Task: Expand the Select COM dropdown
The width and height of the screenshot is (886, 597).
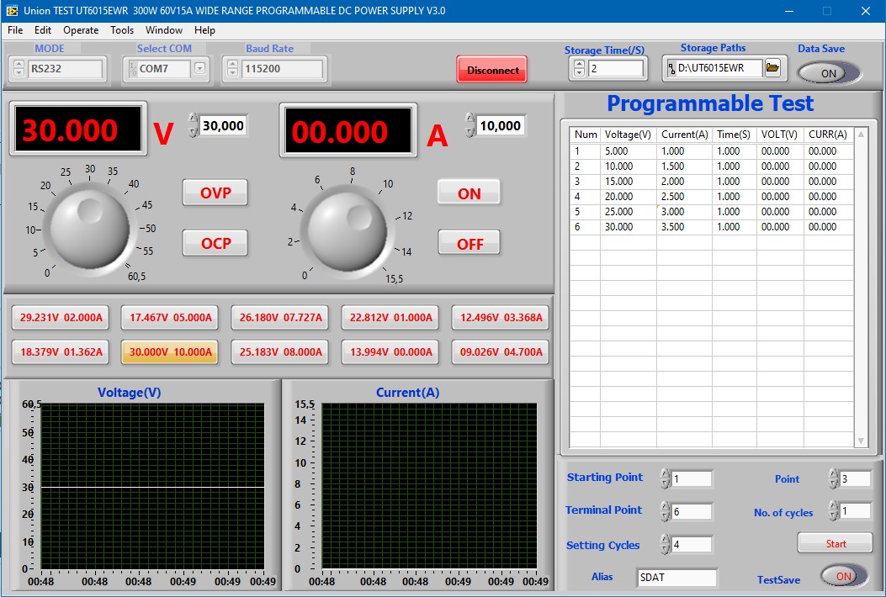Action: (x=199, y=69)
